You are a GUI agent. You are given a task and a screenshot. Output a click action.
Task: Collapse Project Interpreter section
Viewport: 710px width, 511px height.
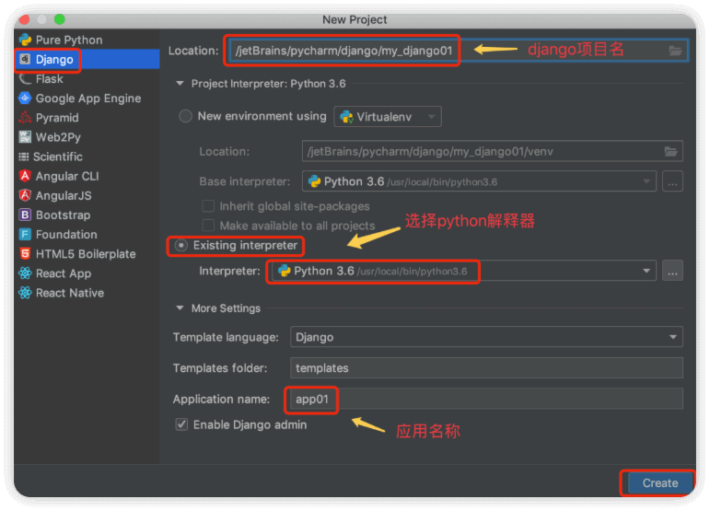(x=180, y=84)
